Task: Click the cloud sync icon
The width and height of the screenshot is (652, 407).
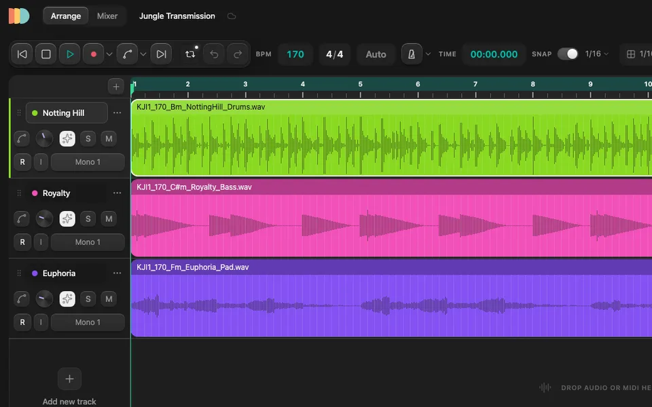Action: coord(232,16)
